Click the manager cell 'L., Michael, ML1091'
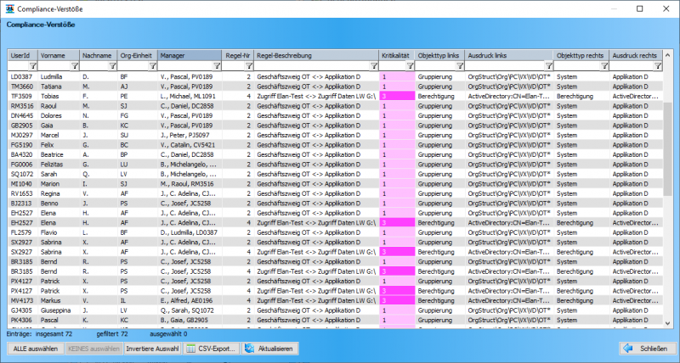 tap(188, 96)
